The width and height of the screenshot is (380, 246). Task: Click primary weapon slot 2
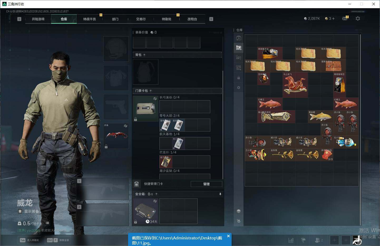coord(102,215)
